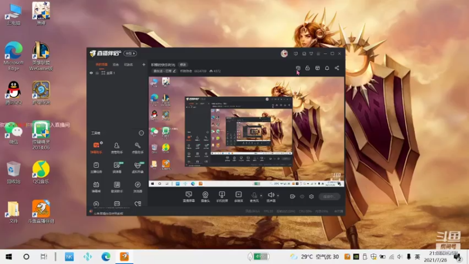Click the box-shaped icon in the title bar
This screenshot has width=469, height=264.
[x=304, y=53]
